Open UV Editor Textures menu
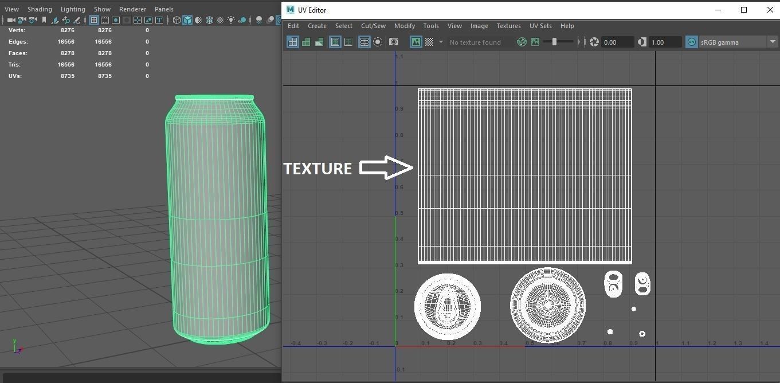Viewport: 780px width, 383px height. point(508,26)
